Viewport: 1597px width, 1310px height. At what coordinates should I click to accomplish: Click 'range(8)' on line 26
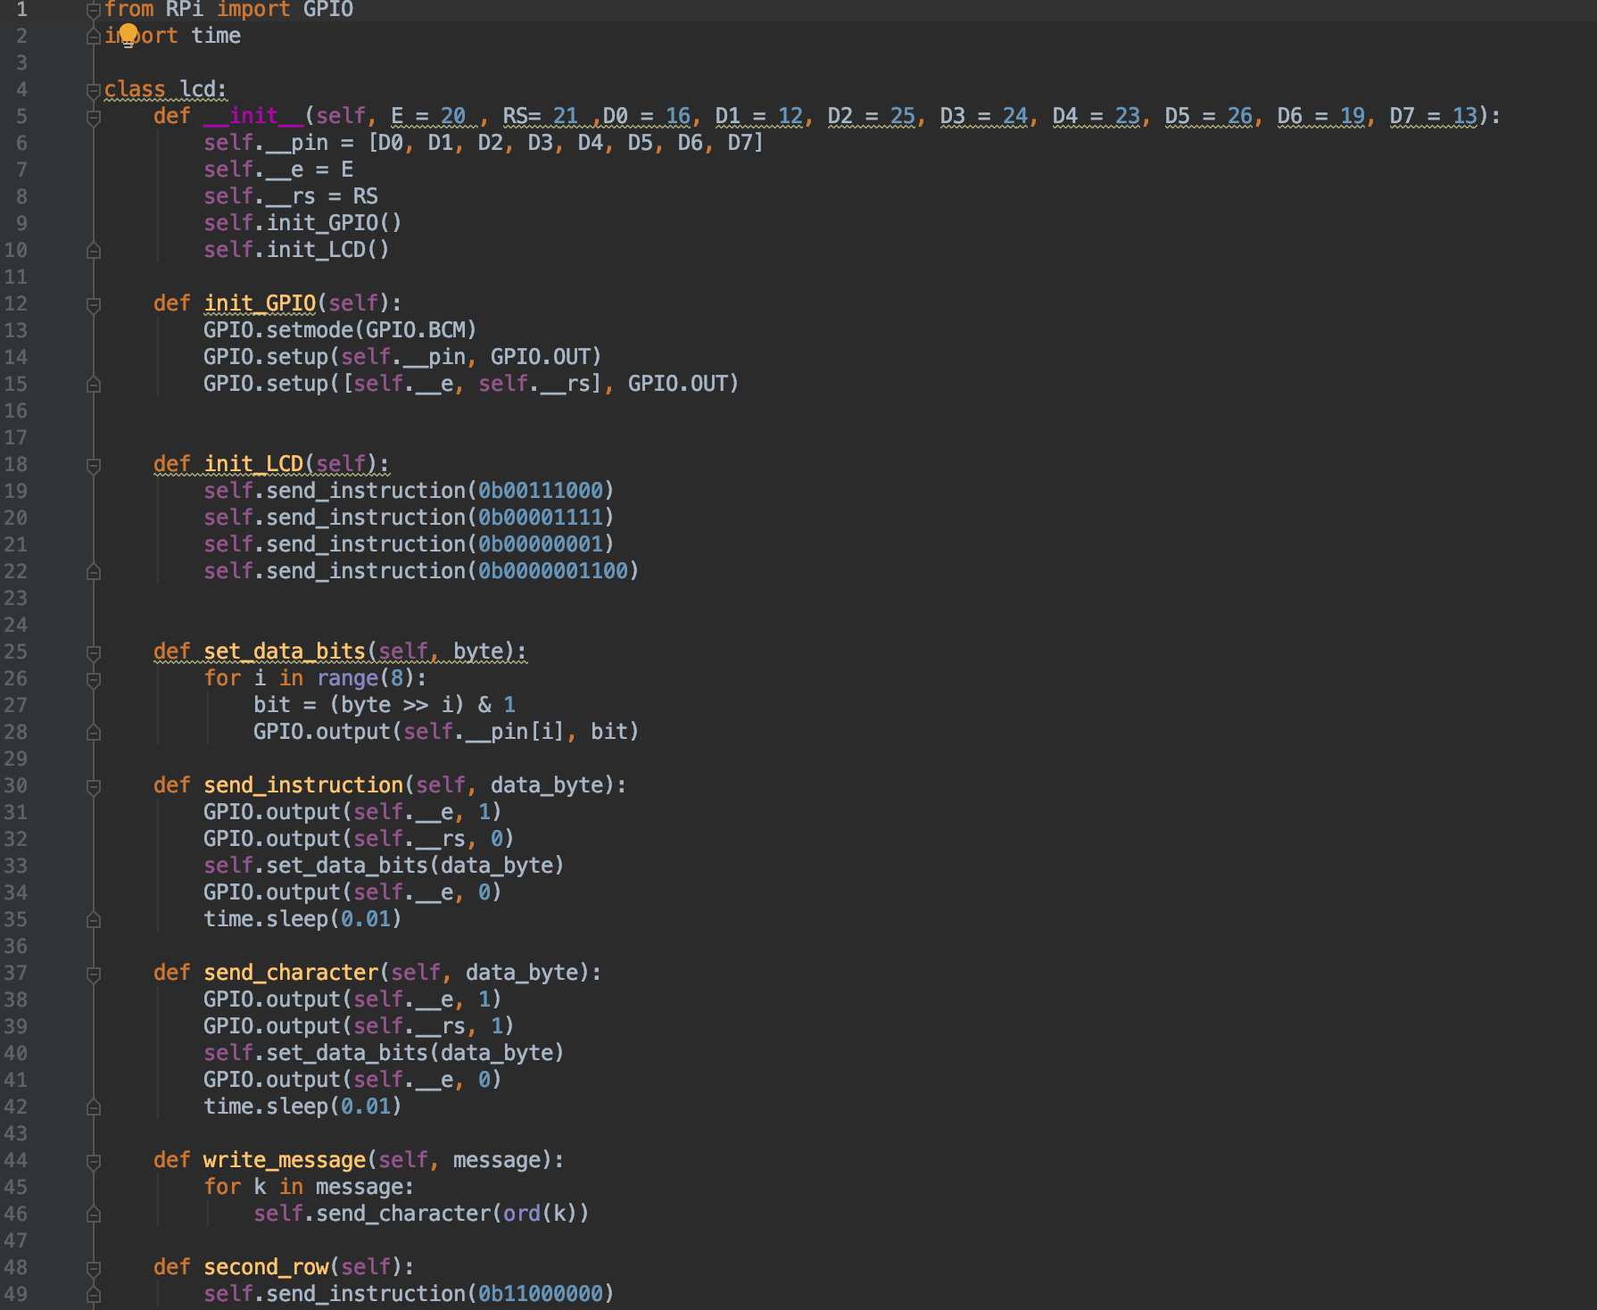click(366, 678)
